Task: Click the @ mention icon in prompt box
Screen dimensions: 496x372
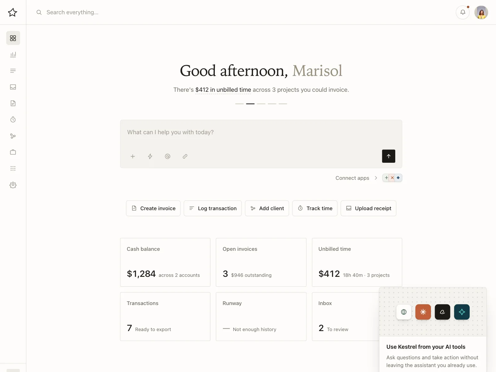Action: click(x=167, y=156)
